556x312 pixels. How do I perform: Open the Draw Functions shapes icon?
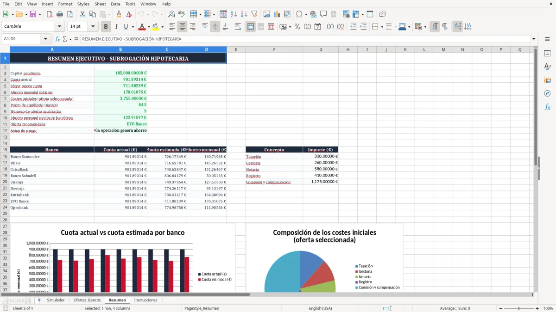383,14
